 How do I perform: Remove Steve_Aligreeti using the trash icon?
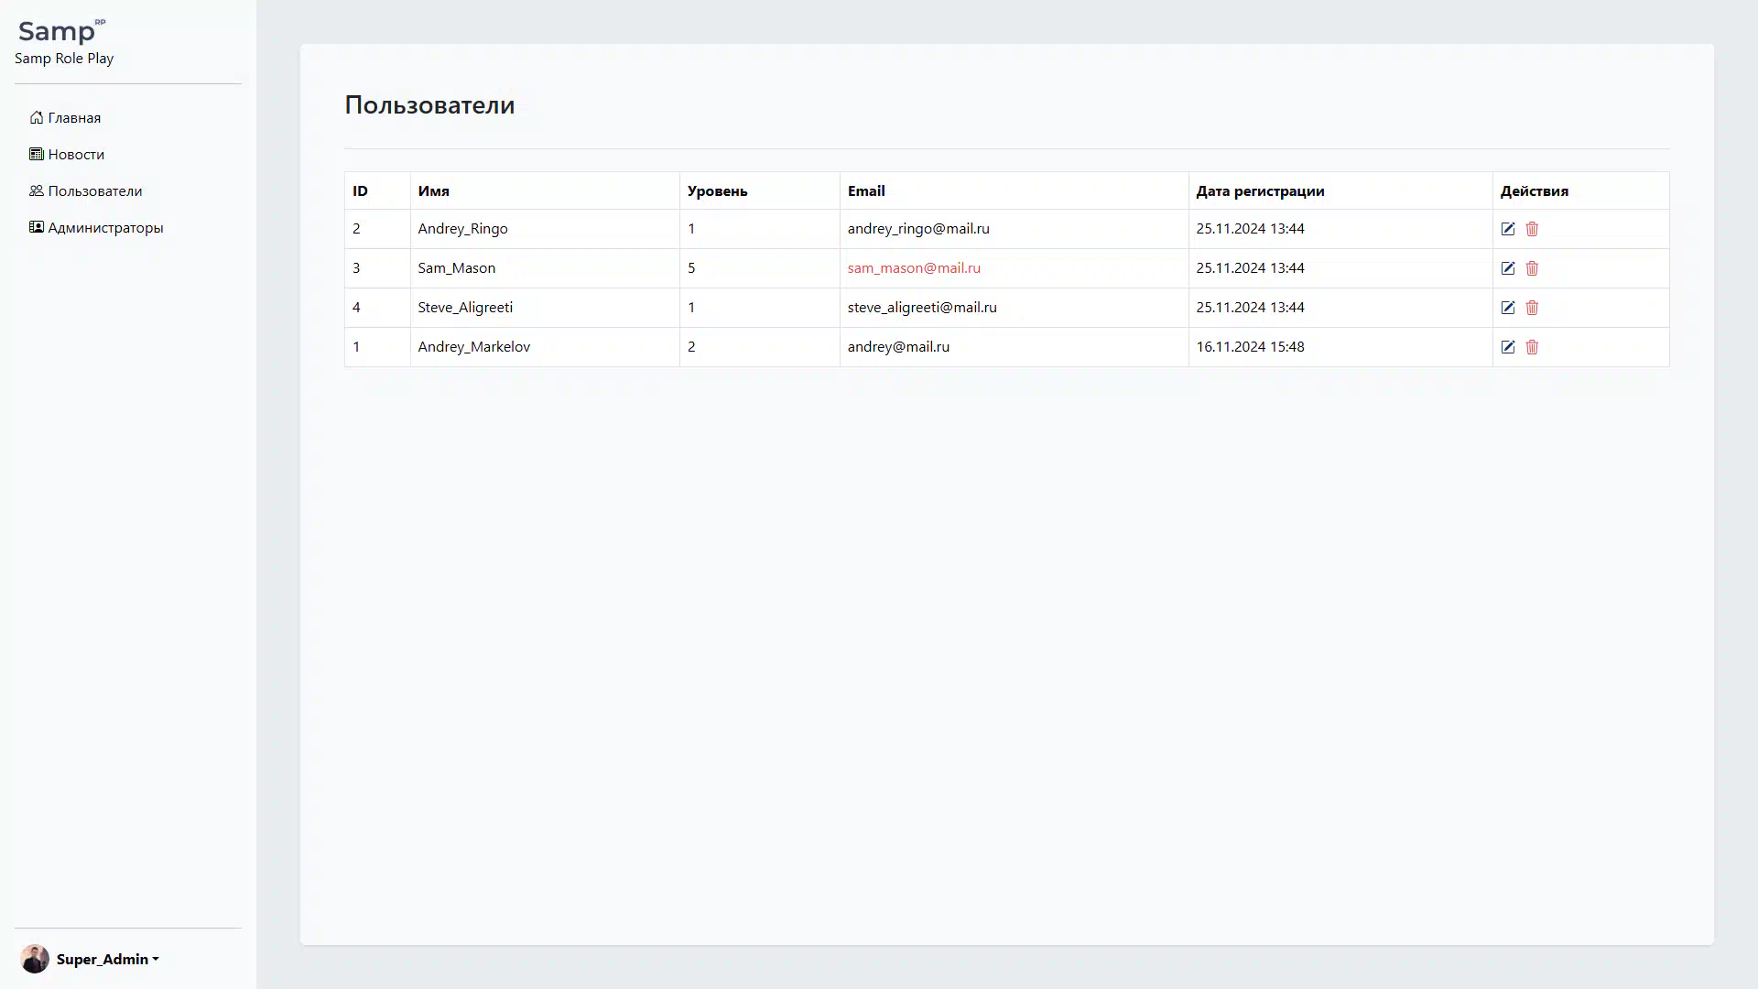(1532, 308)
